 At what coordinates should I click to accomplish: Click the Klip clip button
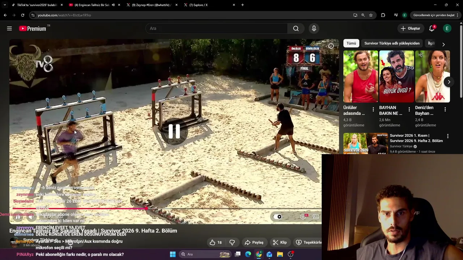click(280, 242)
